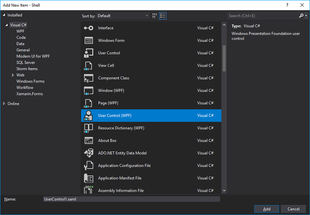
Task: Open the Sort by Default dropdown
Action: point(123,16)
